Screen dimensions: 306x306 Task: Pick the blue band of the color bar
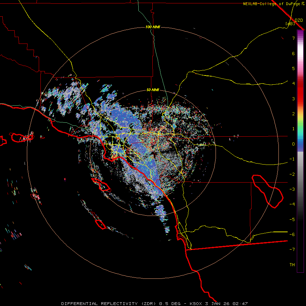click(300, 146)
